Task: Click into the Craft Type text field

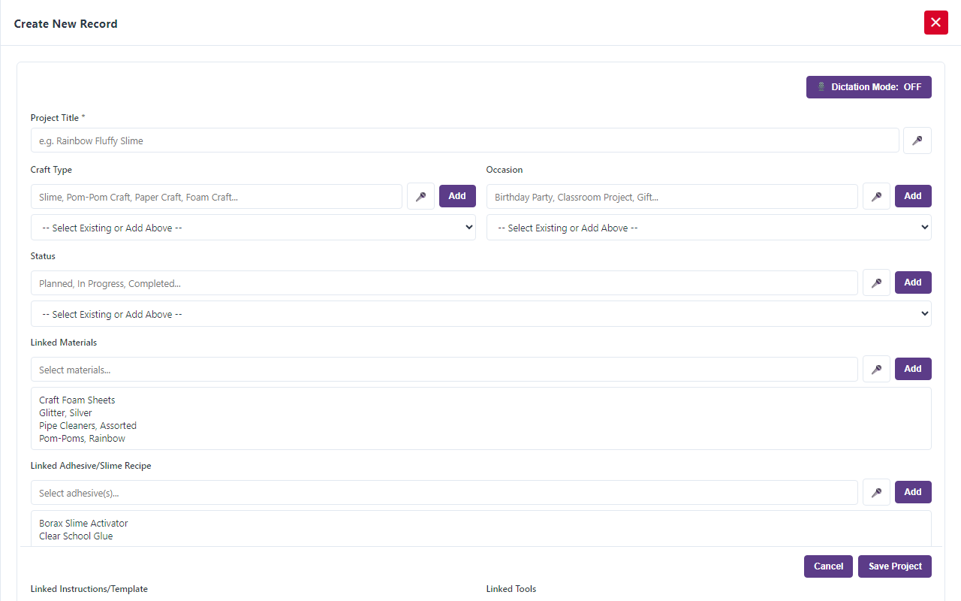Action: tap(216, 197)
